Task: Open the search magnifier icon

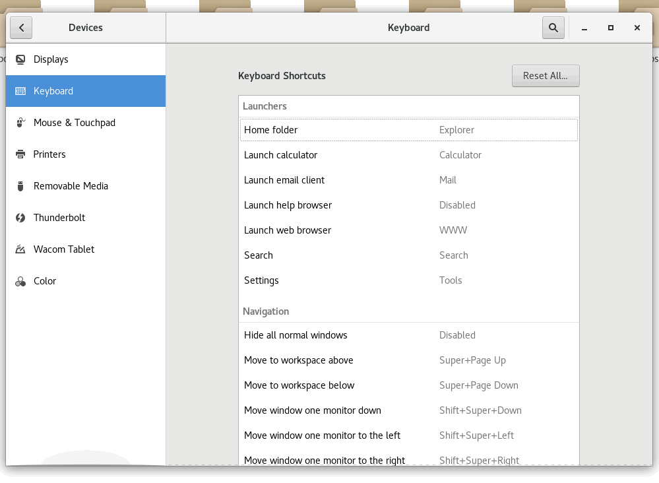Action: point(553,28)
